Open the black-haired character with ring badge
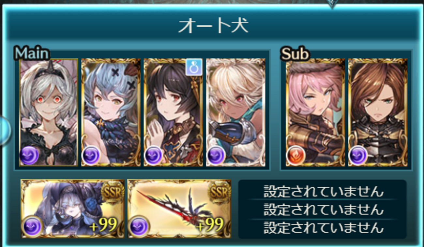The image size is (424, 247). pos(173,112)
